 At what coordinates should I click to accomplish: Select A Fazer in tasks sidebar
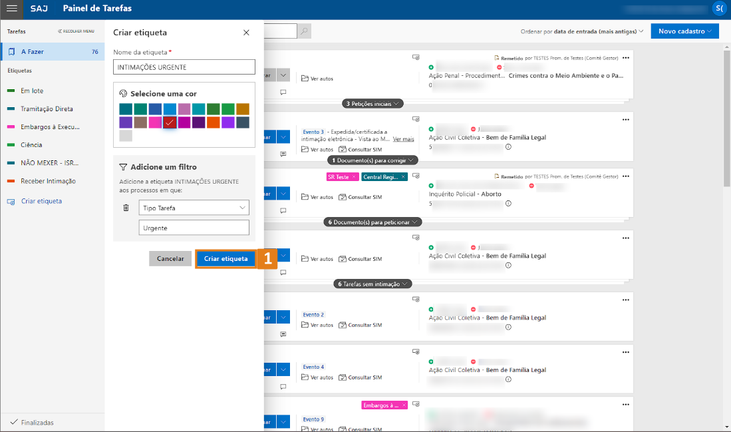click(x=52, y=51)
